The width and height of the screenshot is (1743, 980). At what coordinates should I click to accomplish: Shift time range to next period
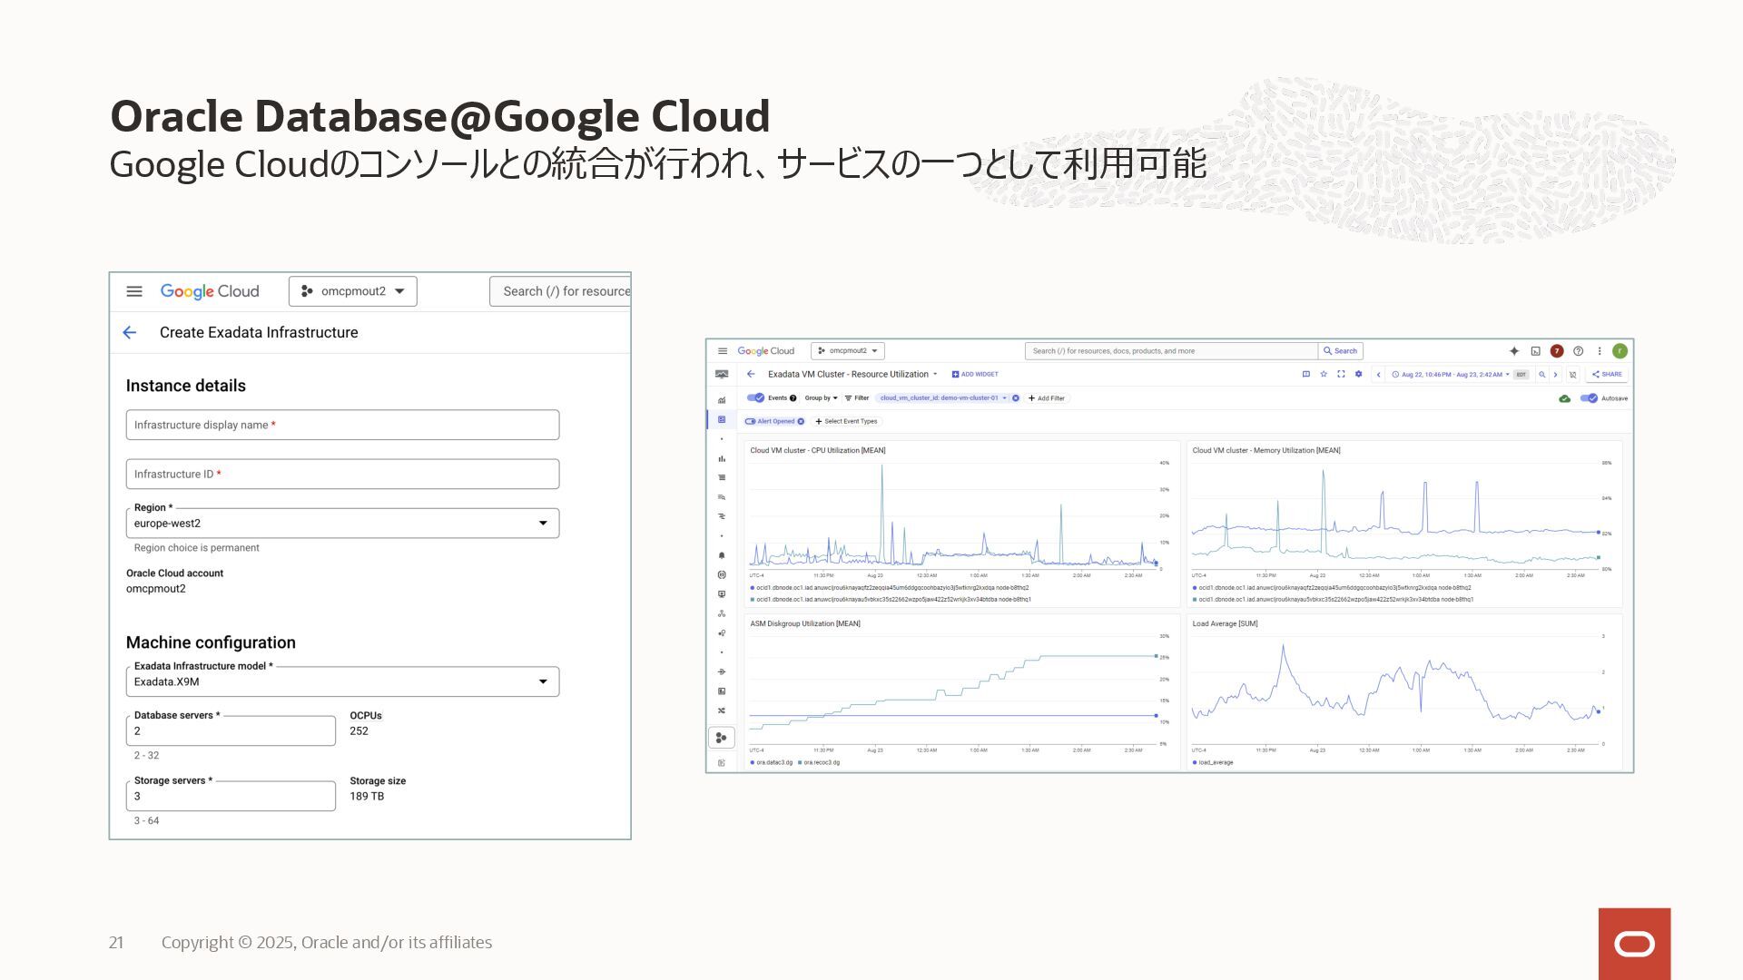pyautogui.click(x=1555, y=375)
